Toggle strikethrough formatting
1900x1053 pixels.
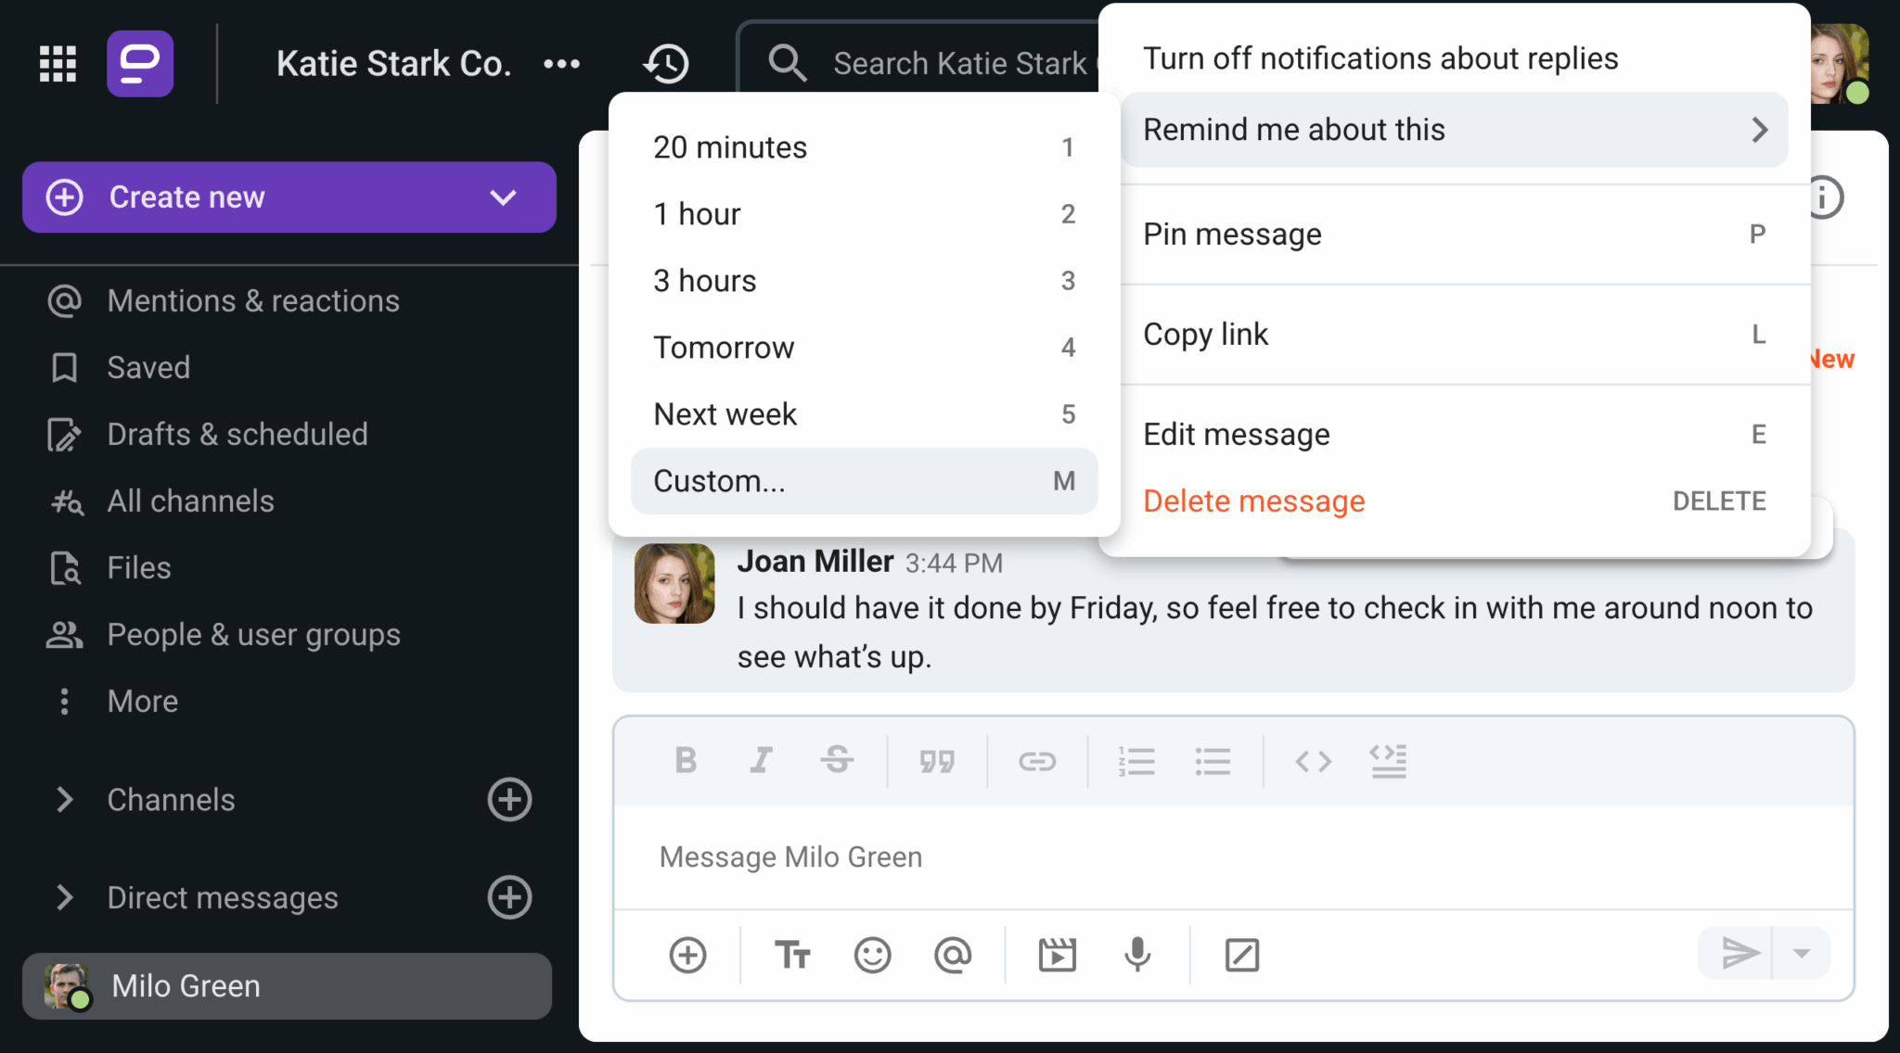[x=837, y=761]
